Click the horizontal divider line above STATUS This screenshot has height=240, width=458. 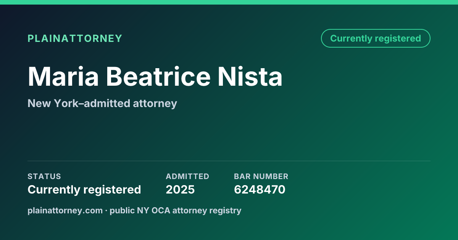tap(229, 161)
